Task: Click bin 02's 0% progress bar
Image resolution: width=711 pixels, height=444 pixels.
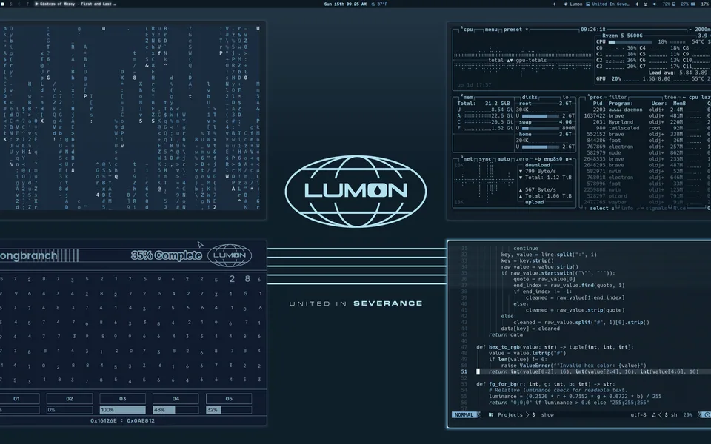Action: [x=70, y=409]
